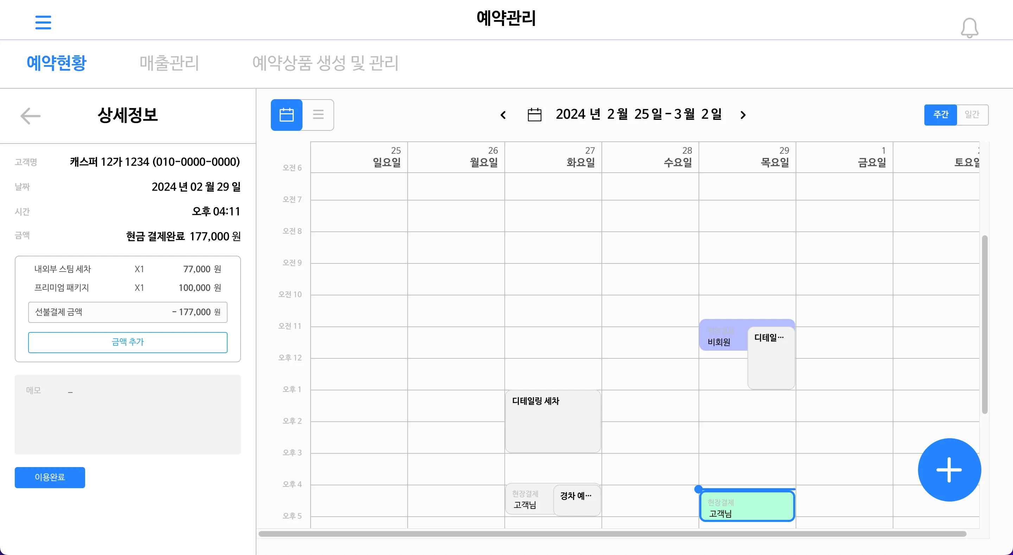
Task: Open 예약상품 생성 및 관리 tab
Action: [325, 63]
